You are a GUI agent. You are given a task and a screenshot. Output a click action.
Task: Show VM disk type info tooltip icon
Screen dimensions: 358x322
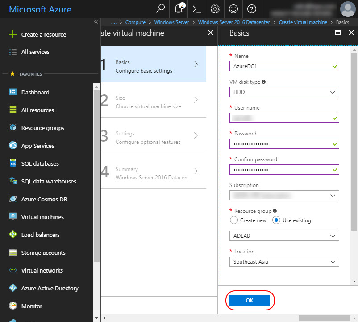264,82
